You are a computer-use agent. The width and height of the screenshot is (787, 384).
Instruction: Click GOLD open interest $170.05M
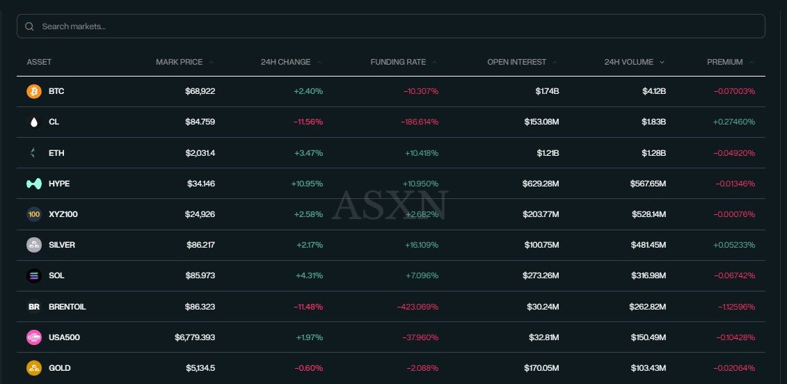coord(541,368)
